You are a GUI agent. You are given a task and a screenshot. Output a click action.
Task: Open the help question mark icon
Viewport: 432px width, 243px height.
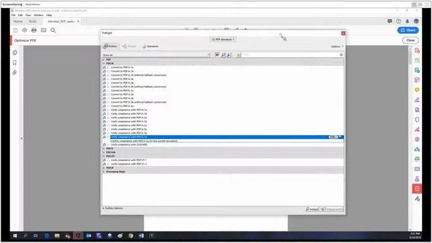coord(398,21)
